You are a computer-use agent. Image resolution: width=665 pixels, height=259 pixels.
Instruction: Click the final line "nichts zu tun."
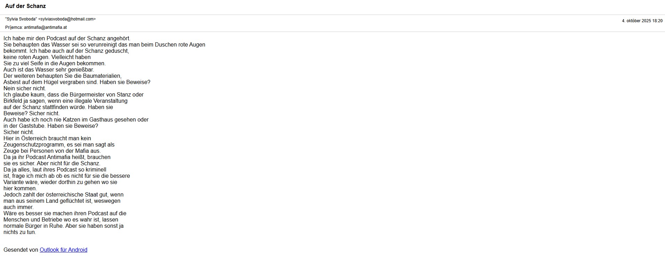20,232
